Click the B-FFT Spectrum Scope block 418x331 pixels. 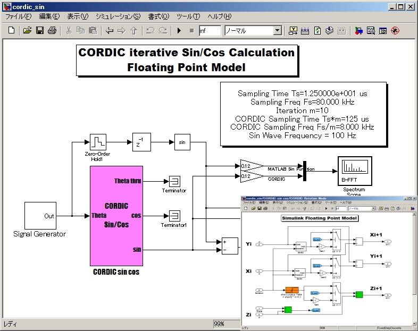355,171
